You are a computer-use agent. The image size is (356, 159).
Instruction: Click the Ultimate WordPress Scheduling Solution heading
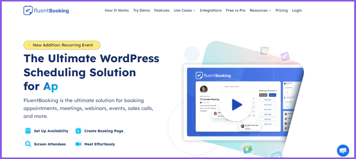point(92,73)
